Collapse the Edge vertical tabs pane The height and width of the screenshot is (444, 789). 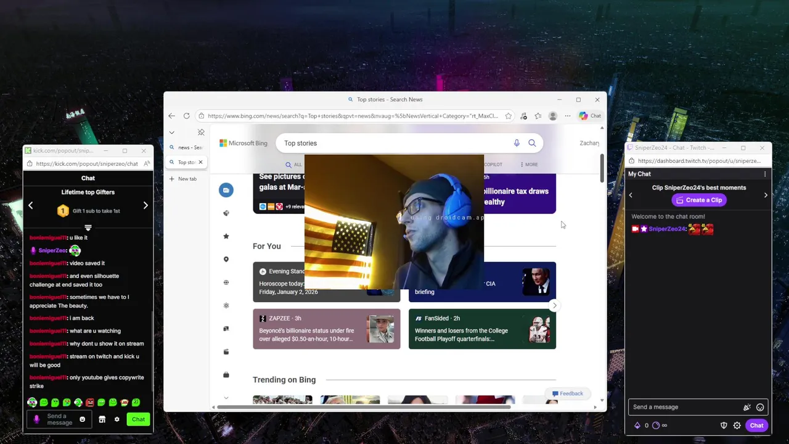pos(171,132)
